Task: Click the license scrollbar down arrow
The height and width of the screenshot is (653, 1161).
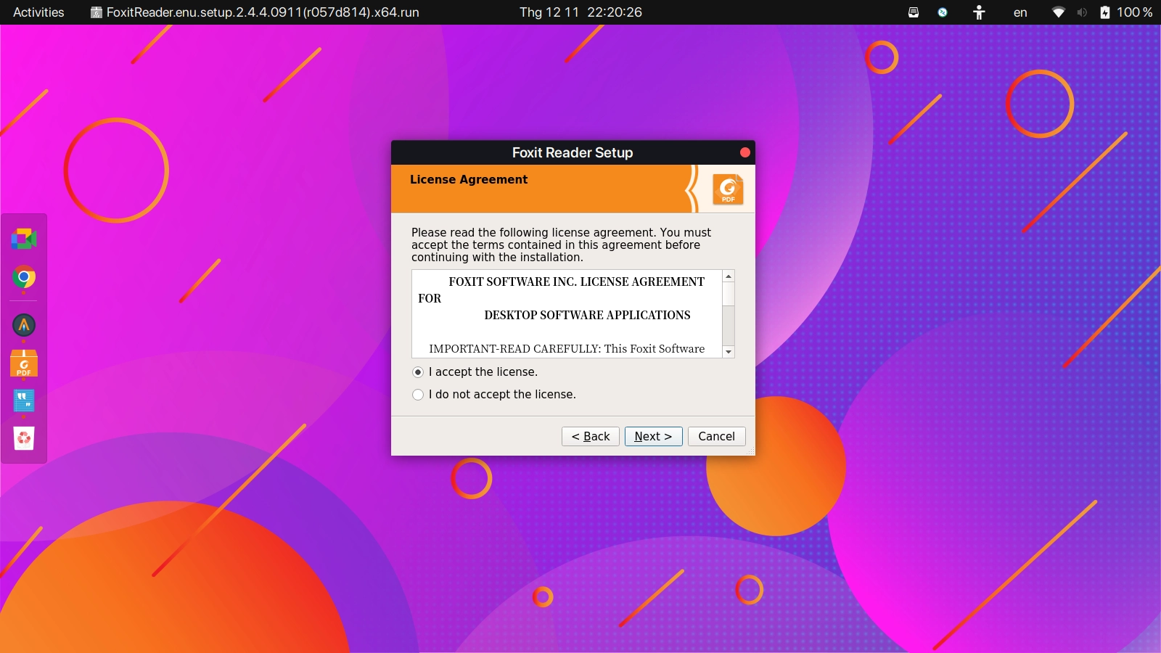Action: [729, 352]
